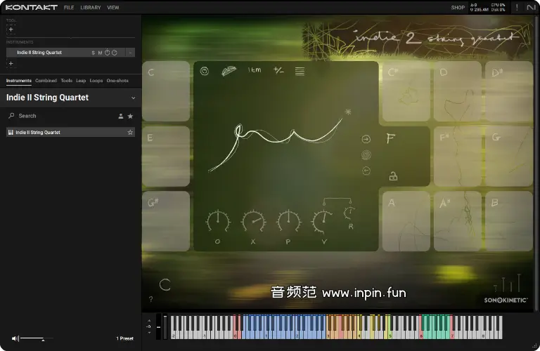Screen dimensions: 540x351
Task: Select the A key pad
Action: pos(406,221)
